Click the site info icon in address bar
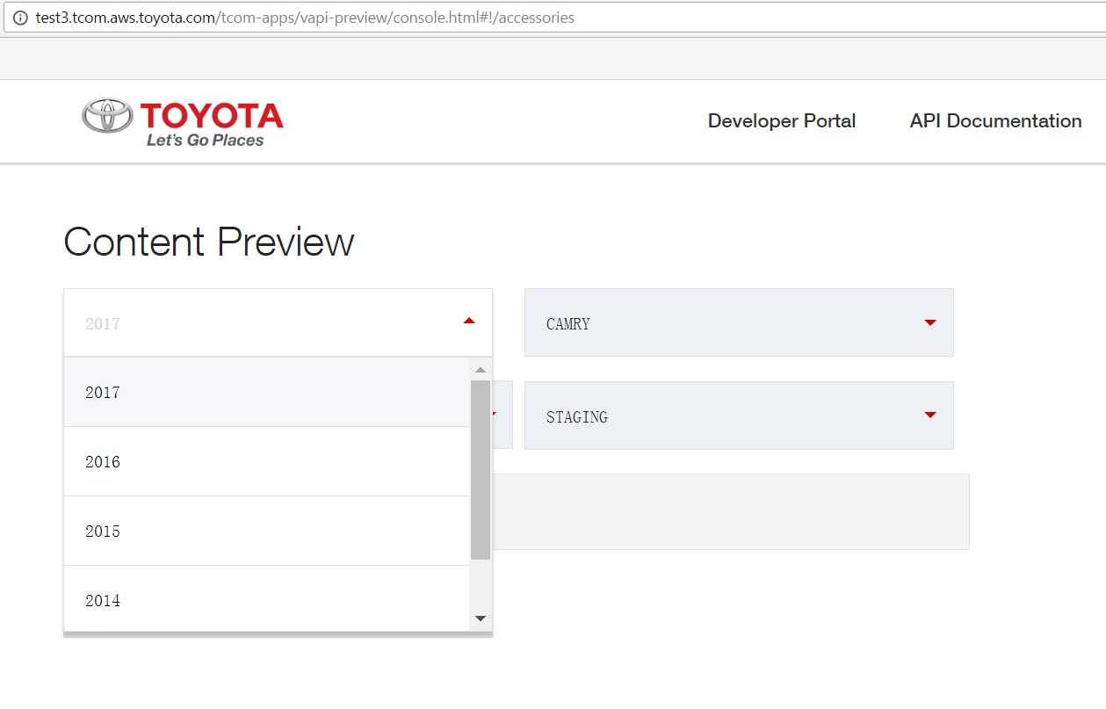The image size is (1106, 709). point(20,18)
